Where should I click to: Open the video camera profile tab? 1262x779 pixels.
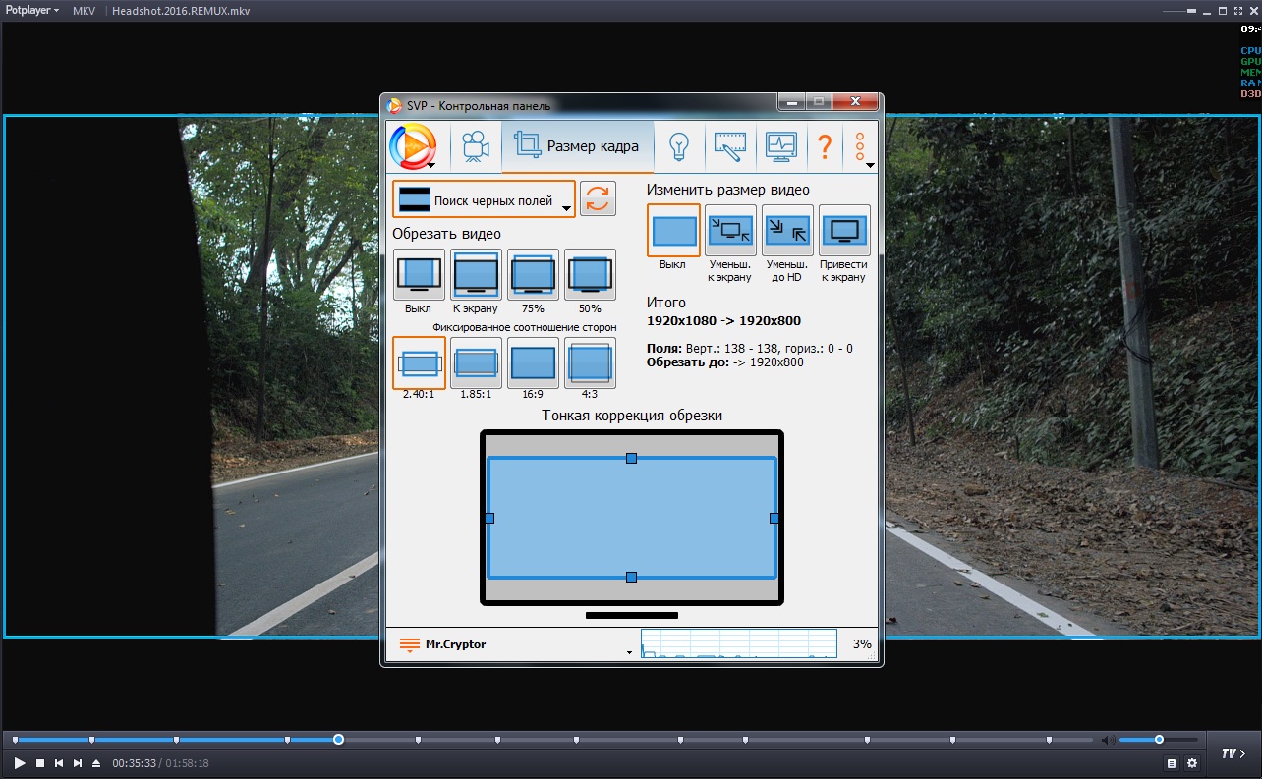pos(476,146)
